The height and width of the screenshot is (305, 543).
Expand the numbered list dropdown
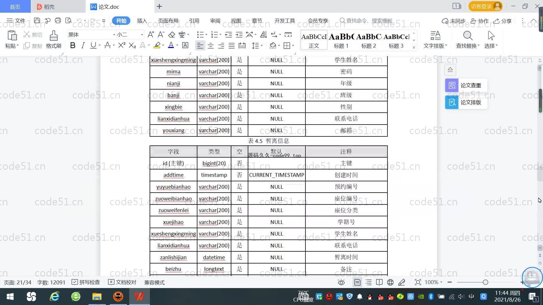(220, 35)
